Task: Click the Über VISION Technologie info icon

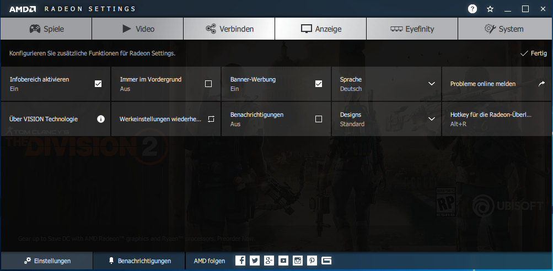Action: pyautogui.click(x=101, y=119)
